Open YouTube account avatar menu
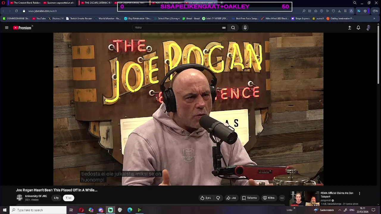The height and width of the screenshot is (214, 381). [x=368, y=28]
